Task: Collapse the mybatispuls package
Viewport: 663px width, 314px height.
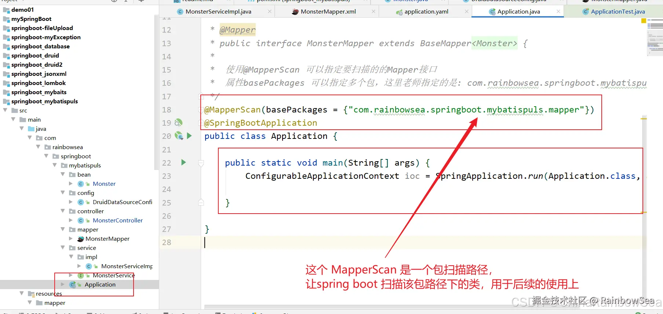Action: point(55,165)
